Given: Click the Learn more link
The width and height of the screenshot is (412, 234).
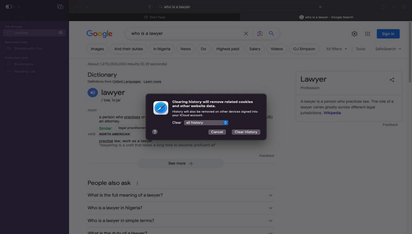Looking at the screenshot, I should tap(152, 82).
